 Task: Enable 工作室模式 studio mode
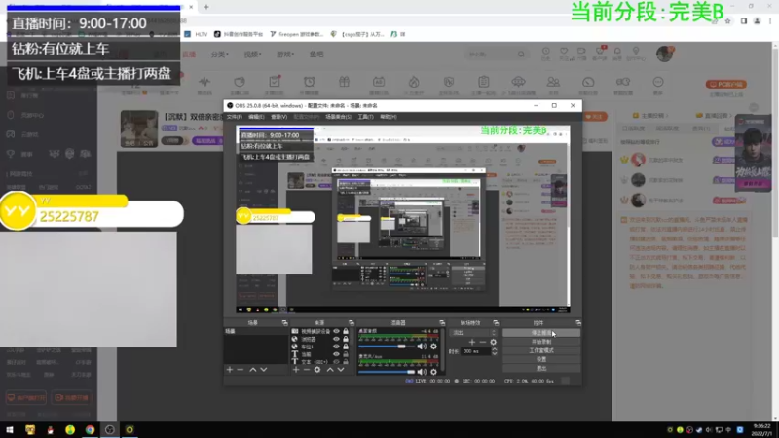[541, 350]
